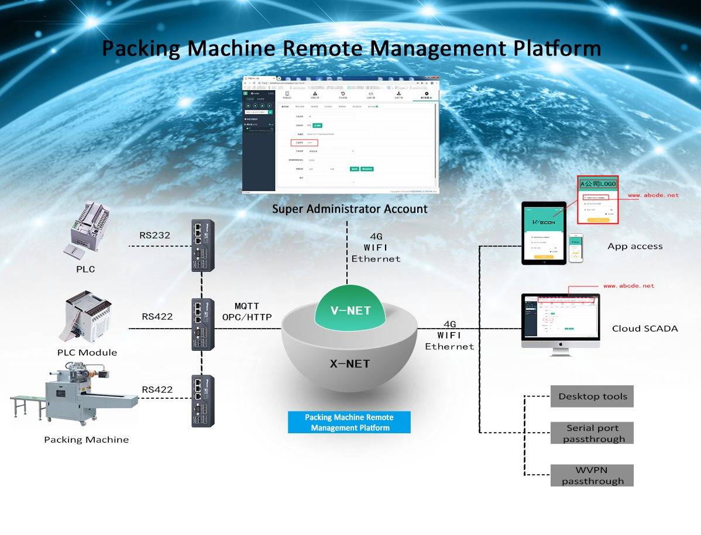Click the RS422 label beside PLC Module
This screenshot has height=535, width=701.
click(157, 317)
